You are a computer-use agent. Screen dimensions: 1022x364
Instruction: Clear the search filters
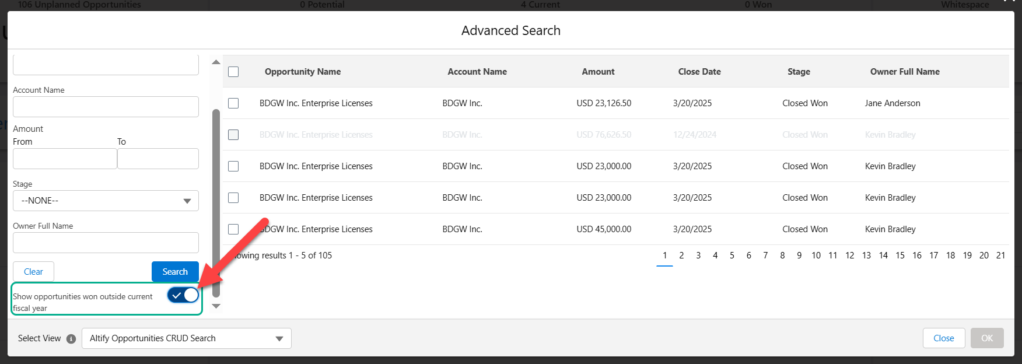pyautogui.click(x=33, y=272)
